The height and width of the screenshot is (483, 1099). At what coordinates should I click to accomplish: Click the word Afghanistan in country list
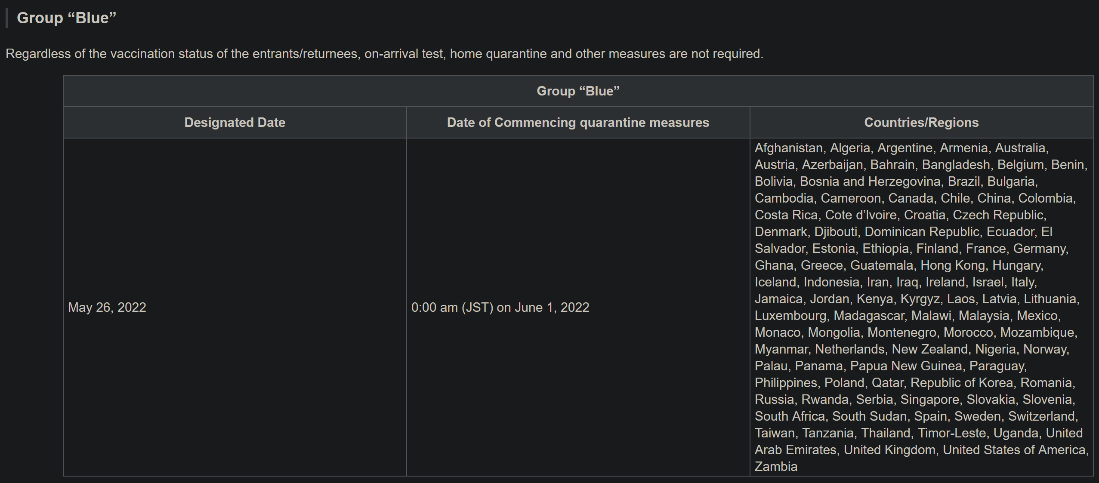[788, 148]
